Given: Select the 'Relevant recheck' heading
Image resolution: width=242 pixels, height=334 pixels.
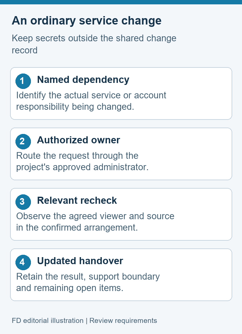Looking at the screenshot, I should [77, 201].
